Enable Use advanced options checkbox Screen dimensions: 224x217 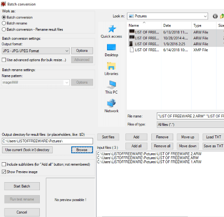coord(4,60)
